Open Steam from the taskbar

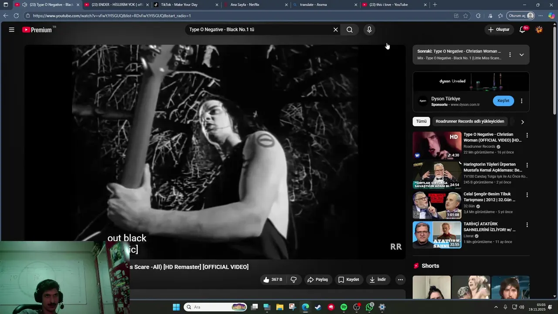point(318,307)
